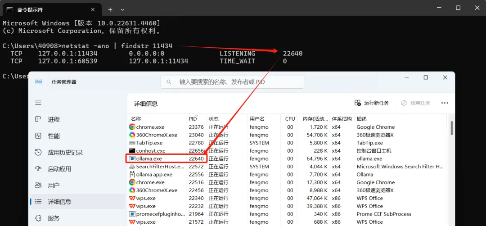
Task: Open the three-dot more options menu
Action: click(x=445, y=103)
